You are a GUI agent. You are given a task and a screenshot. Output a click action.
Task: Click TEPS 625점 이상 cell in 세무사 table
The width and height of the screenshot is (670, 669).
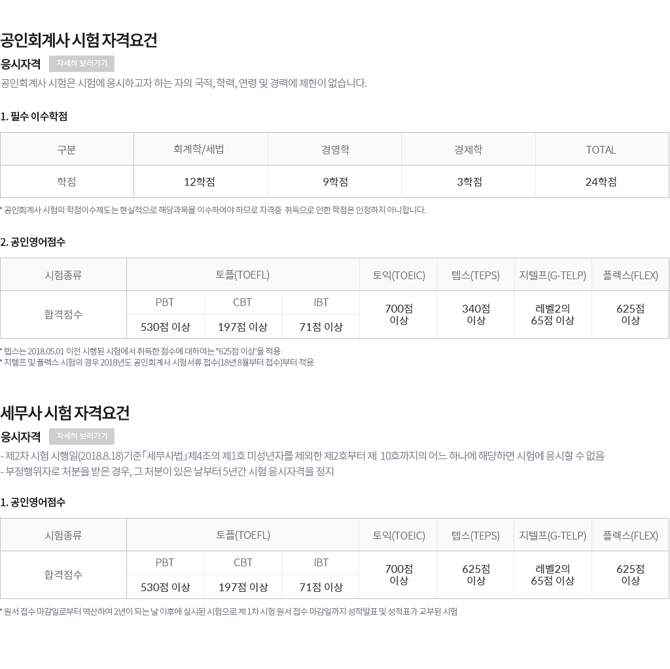pyautogui.click(x=476, y=575)
